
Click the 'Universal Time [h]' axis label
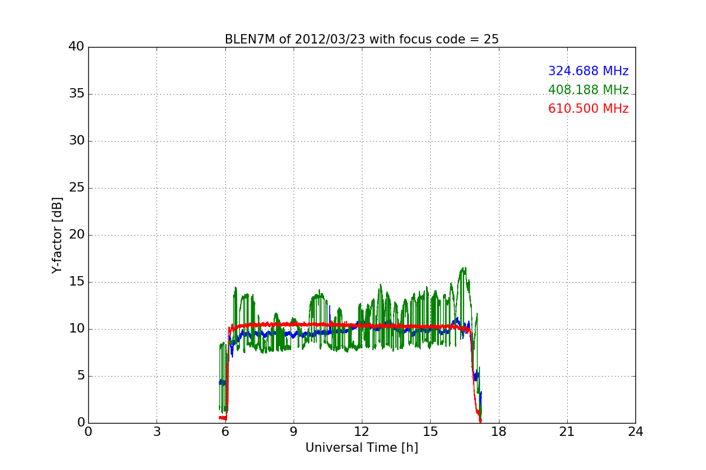pos(362,448)
